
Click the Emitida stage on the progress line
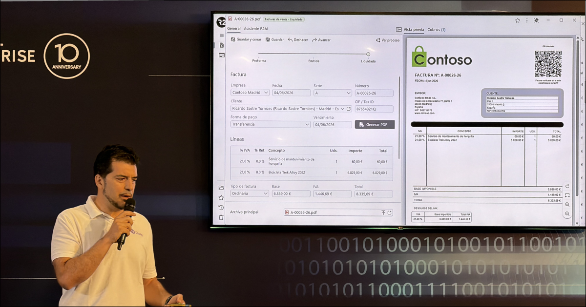point(314,61)
